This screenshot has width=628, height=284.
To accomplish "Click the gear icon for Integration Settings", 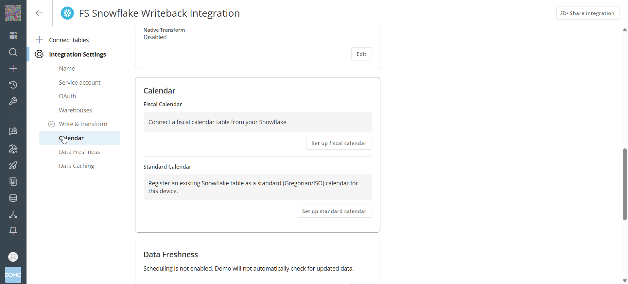I will (x=39, y=54).
